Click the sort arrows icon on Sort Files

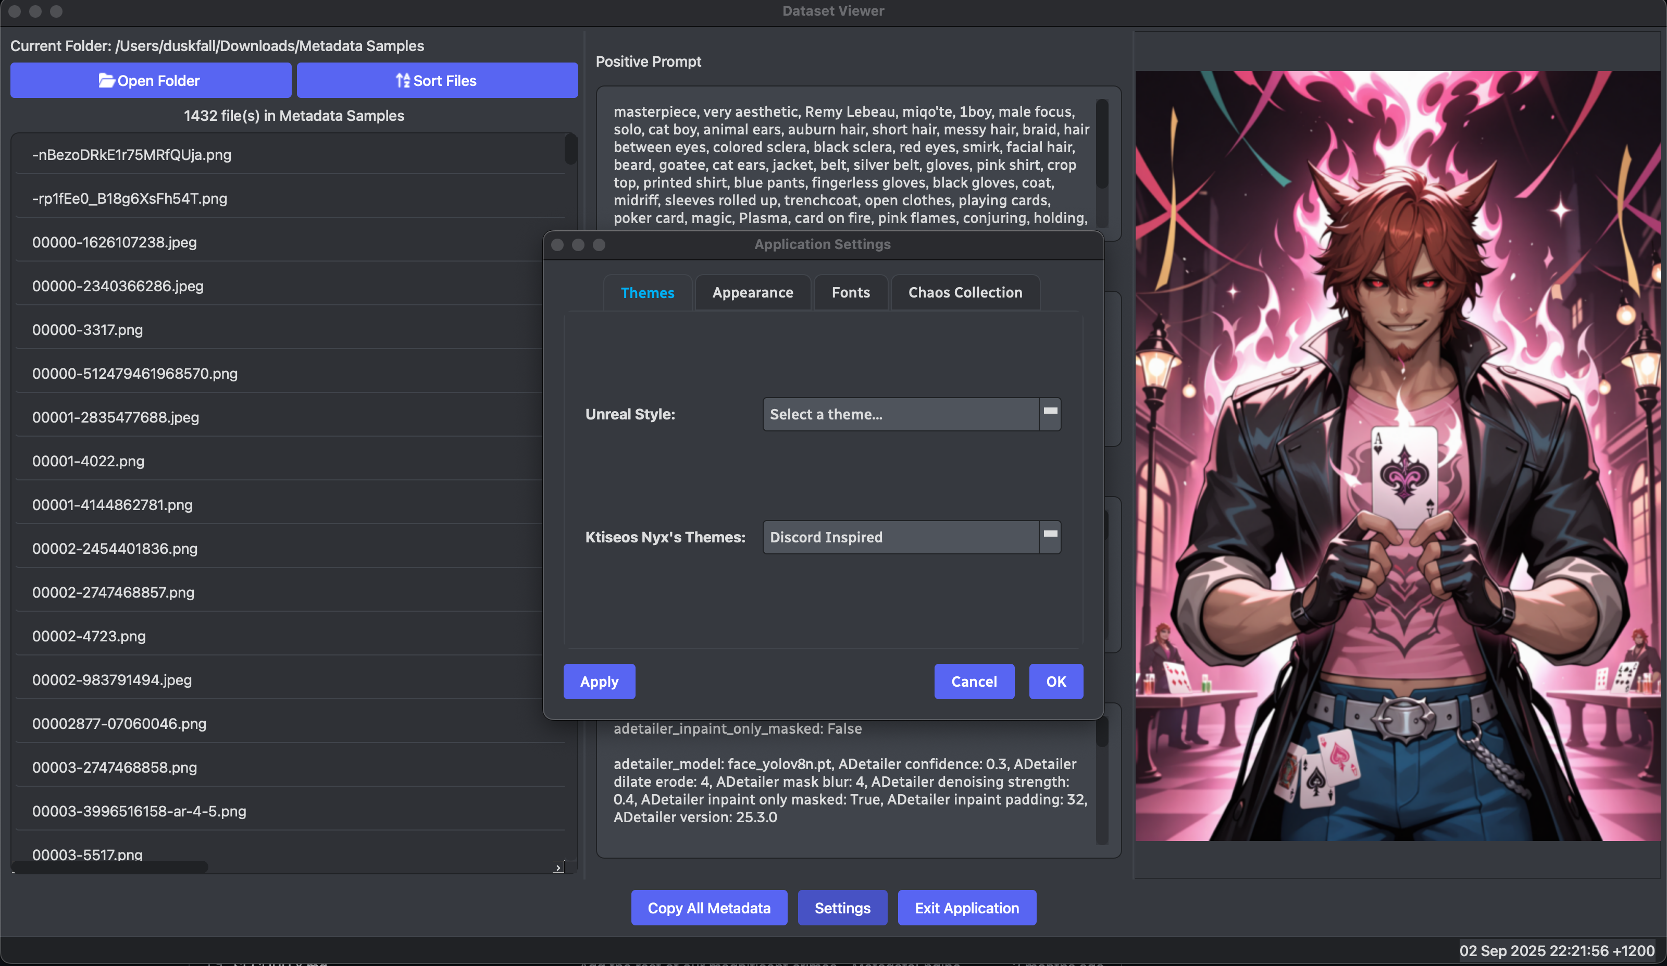tap(402, 81)
